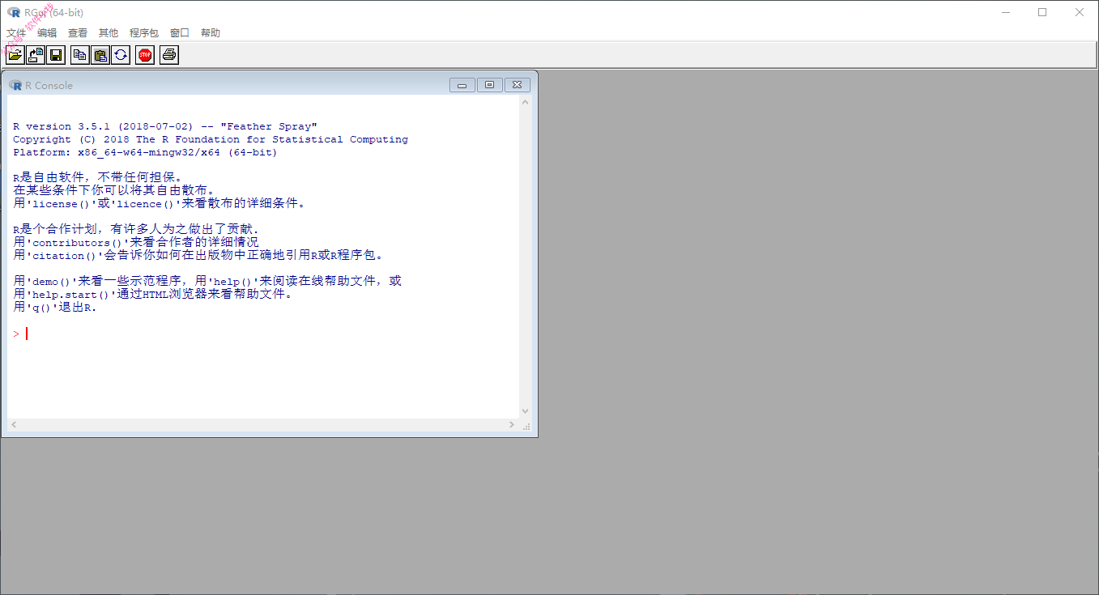Click the Paste toolbar icon

coord(100,55)
